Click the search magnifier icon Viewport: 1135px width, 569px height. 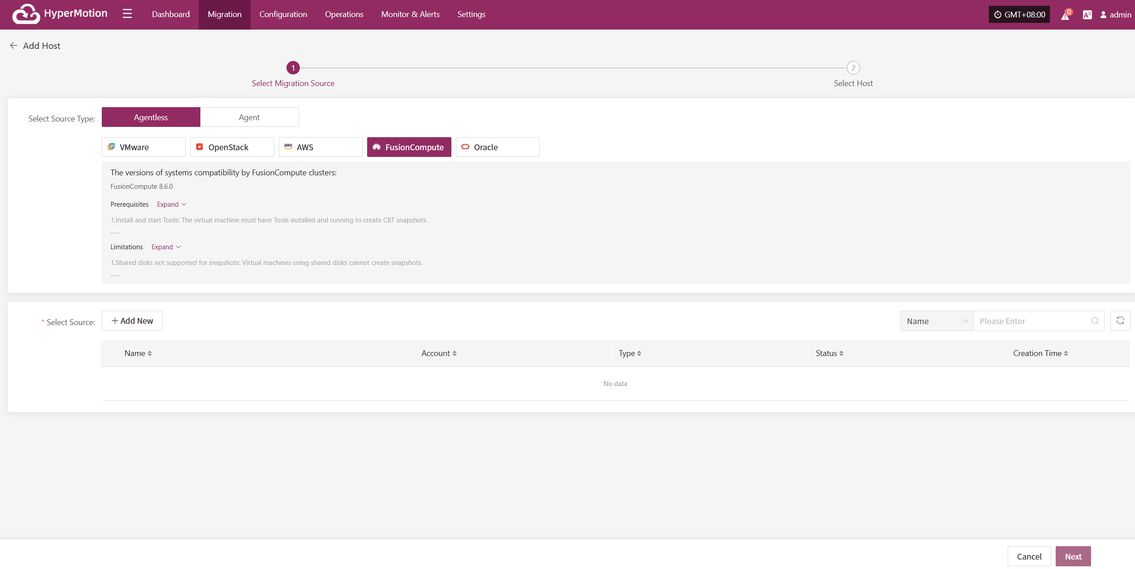(x=1095, y=321)
